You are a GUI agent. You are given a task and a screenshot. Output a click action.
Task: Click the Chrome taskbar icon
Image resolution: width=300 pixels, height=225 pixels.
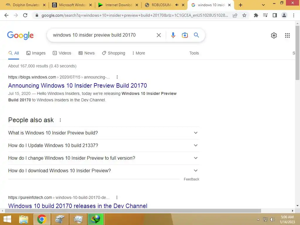(x=42, y=219)
